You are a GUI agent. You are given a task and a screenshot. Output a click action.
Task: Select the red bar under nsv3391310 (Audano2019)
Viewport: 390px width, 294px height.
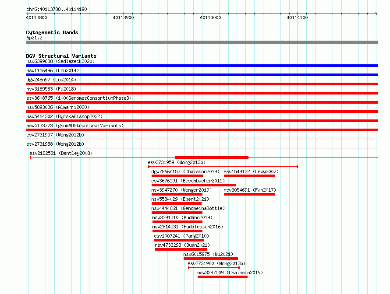[177, 222]
